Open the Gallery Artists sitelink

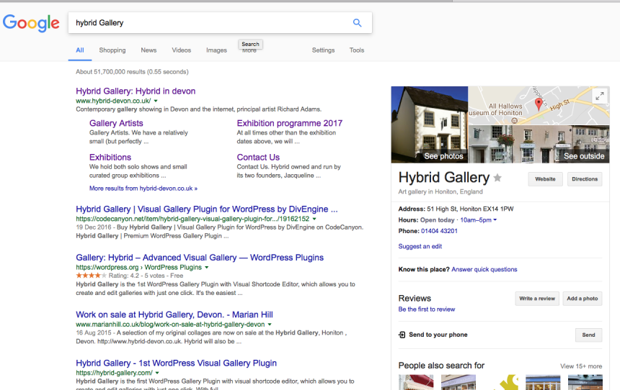[116, 123]
